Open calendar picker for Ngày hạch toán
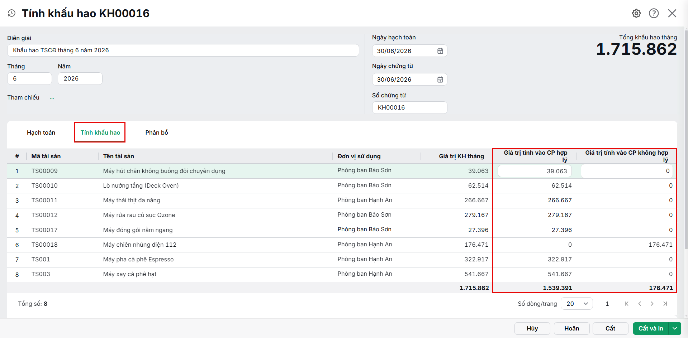The width and height of the screenshot is (688, 338). click(440, 51)
